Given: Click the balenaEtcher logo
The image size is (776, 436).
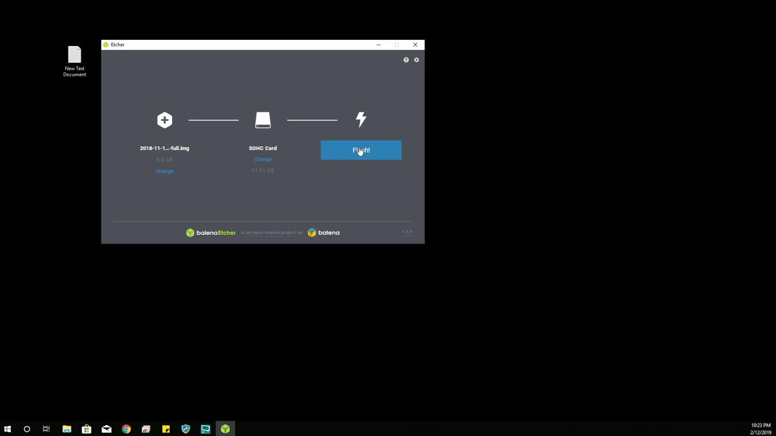Looking at the screenshot, I should click(x=210, y=233).
